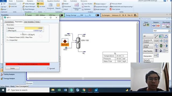Open the NewUser22 unit set dropdown
Screen dimensions: 172x96
click(20, 4)
